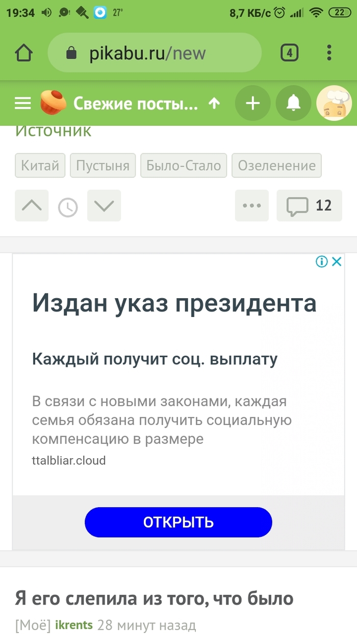Upvote the post with the up arrow

point(32,205)
